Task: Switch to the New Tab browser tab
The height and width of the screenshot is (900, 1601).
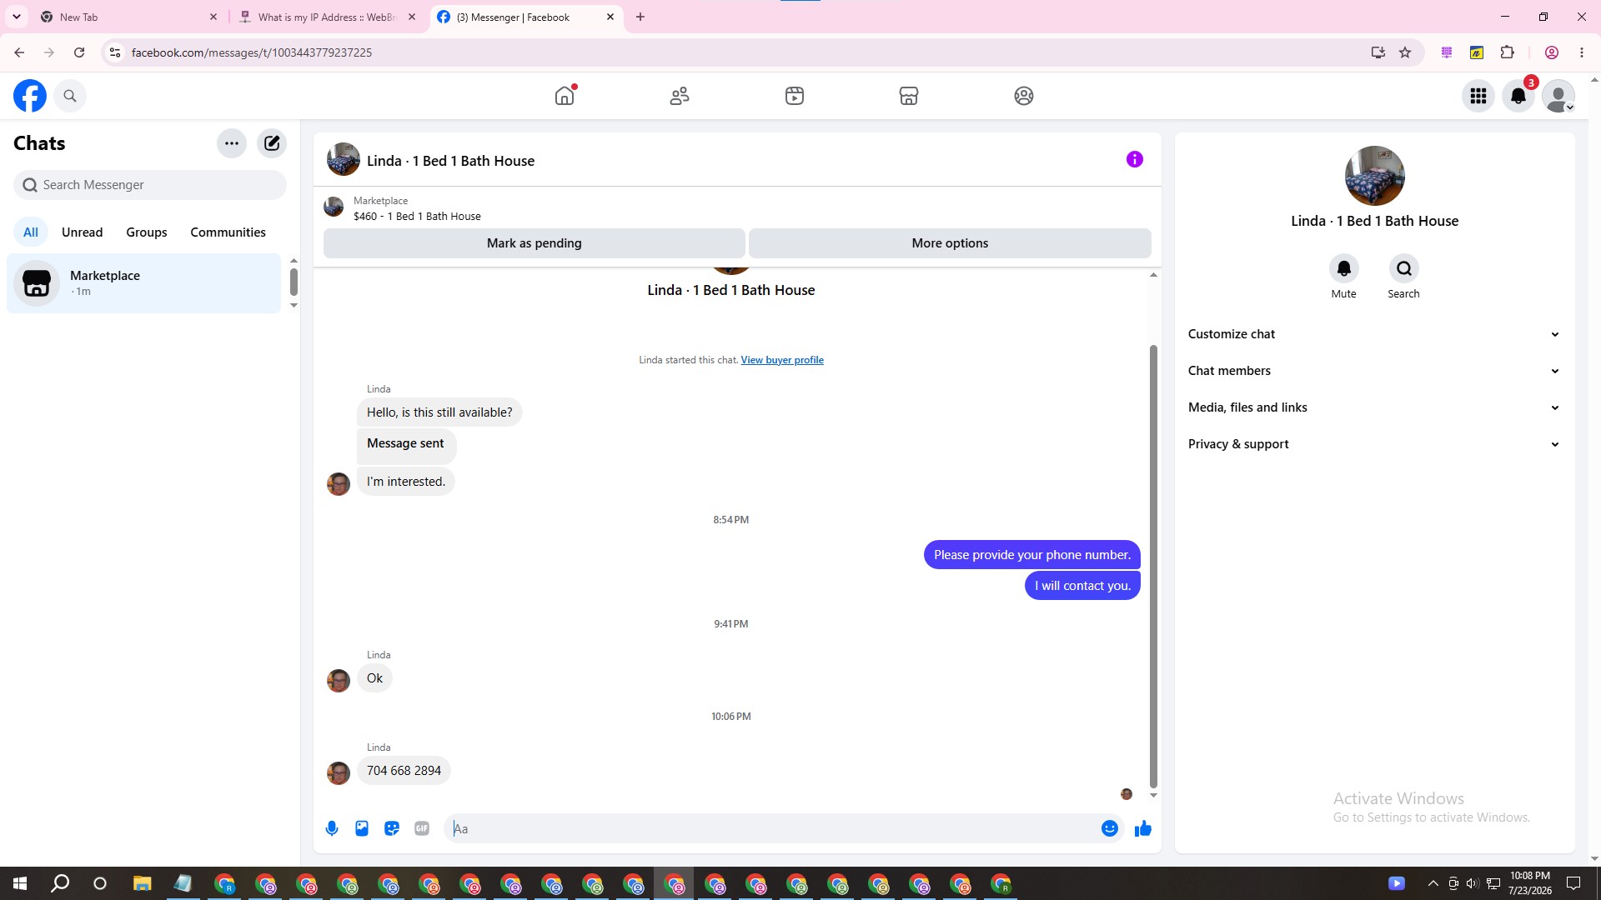Action: (x=129, y=17)
